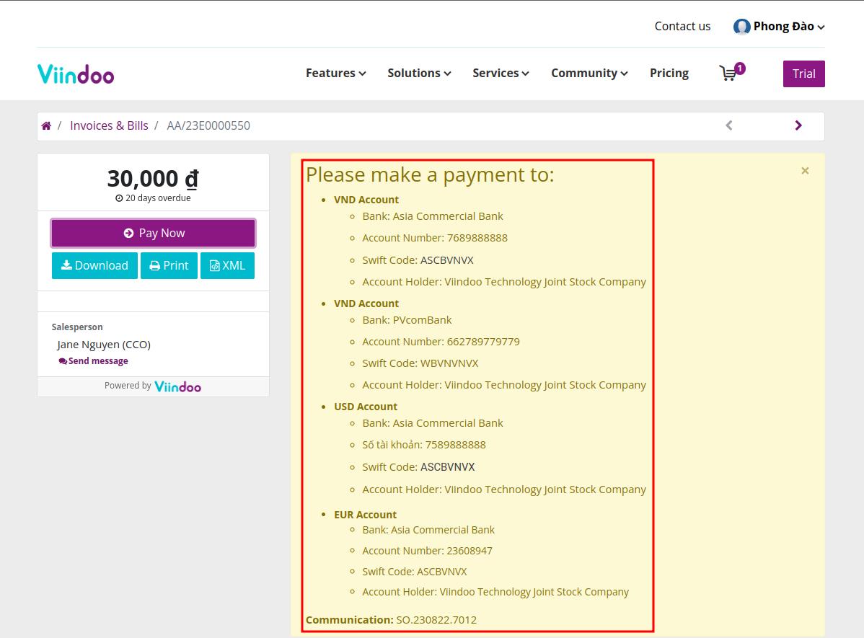Click PVcomBank bank line
Viewport: 864px width, 638px height.
pyautogui.click(x=407, y=320)
